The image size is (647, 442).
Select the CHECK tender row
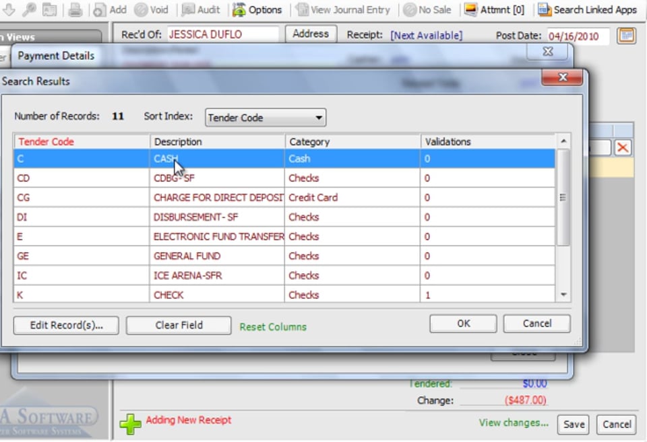[284, 295]
